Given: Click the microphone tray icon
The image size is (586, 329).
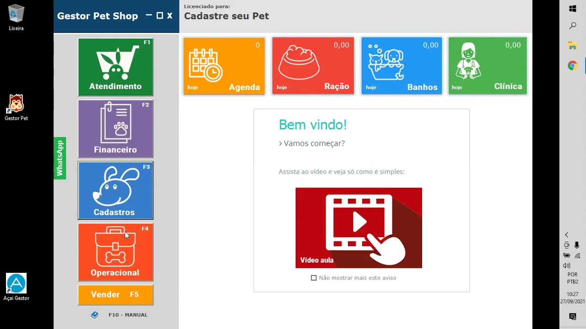Looking at the screenshot, I should point(577,245).
